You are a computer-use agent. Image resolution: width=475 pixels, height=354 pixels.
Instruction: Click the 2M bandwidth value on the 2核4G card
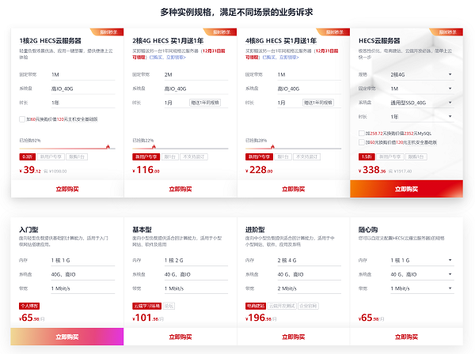click(x=168, y=74)
